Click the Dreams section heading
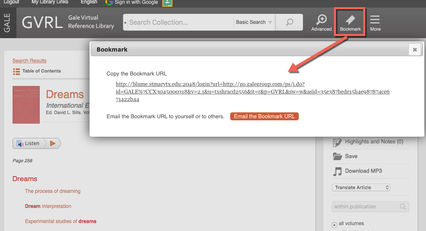This screenshot has height=231, width=426. (x=25, y=179)
